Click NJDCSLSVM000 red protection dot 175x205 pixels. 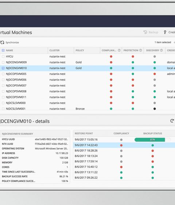pos(133,103)
